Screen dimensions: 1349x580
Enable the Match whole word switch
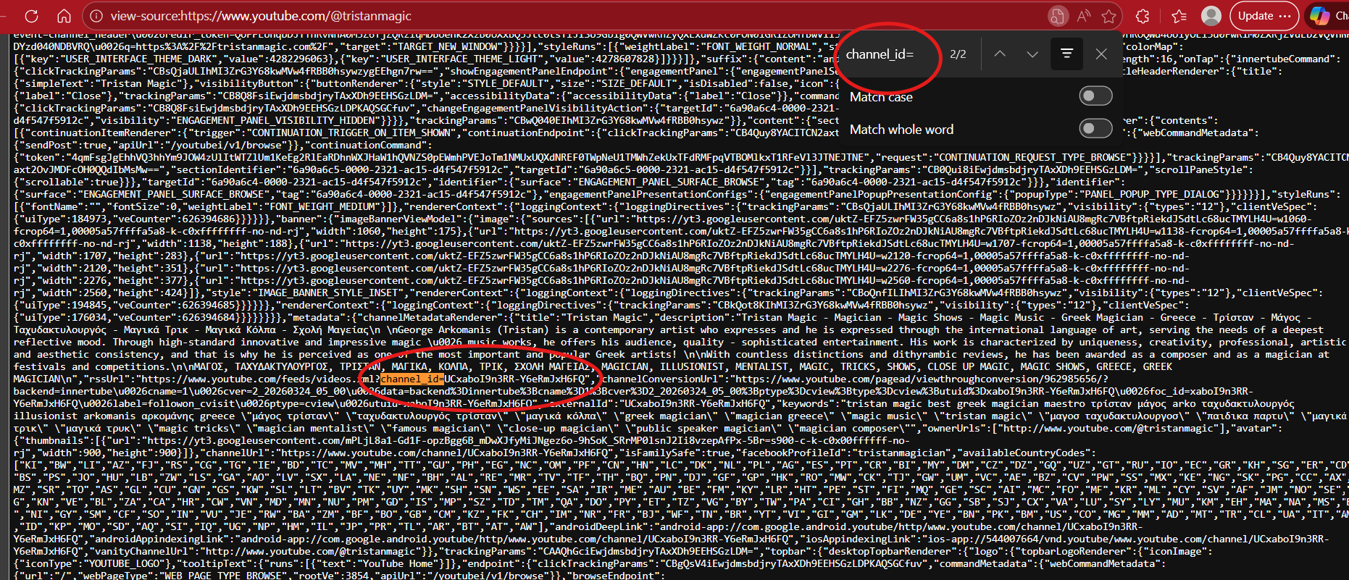point(1095,128)
